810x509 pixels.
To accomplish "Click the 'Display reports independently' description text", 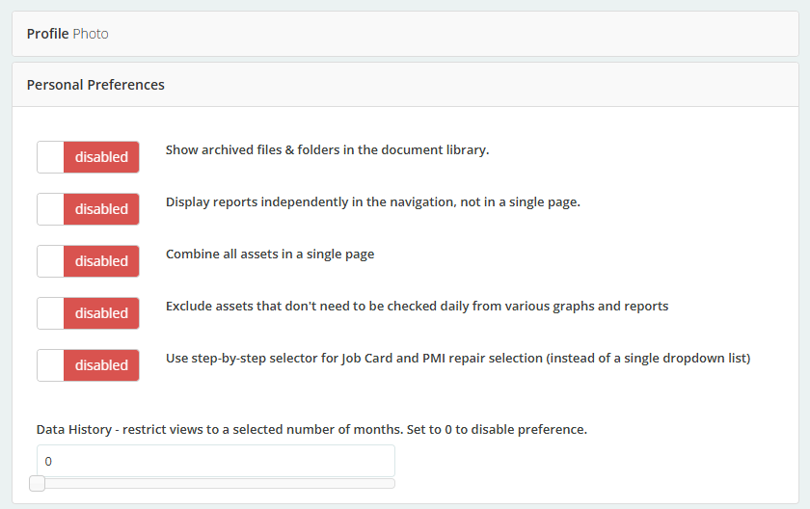I will (x=372, y=202).
